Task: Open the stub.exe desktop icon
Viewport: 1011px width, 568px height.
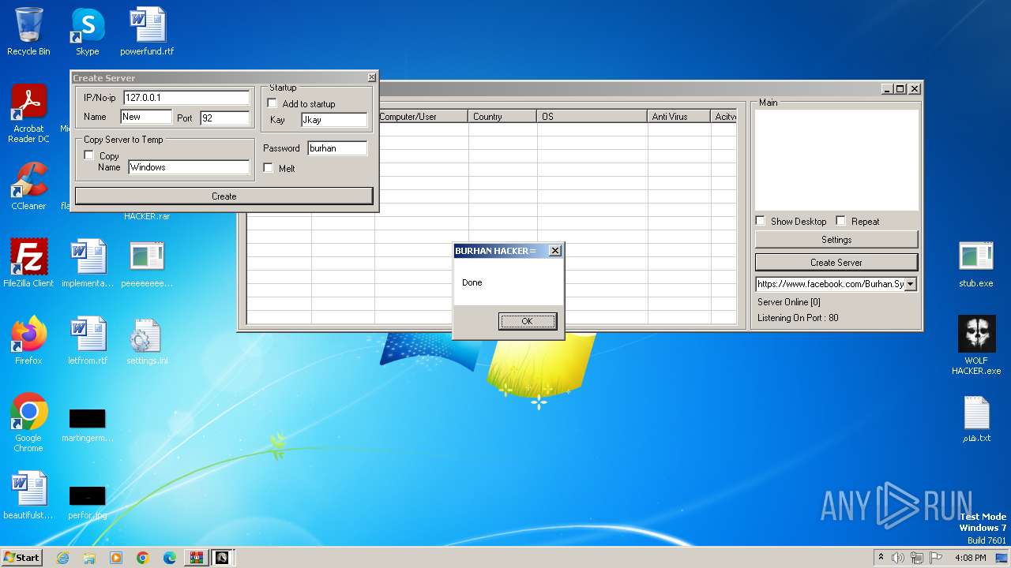Action: coord(976,263)
